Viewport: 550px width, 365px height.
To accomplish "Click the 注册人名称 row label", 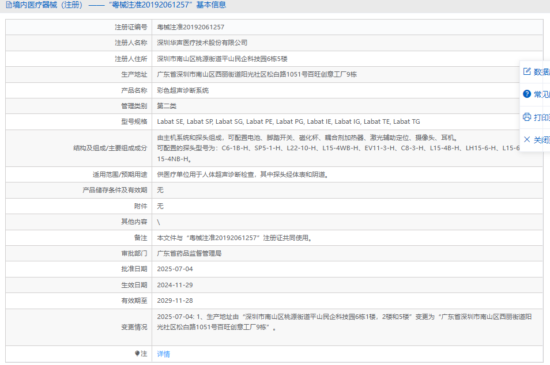I will 131,43.
